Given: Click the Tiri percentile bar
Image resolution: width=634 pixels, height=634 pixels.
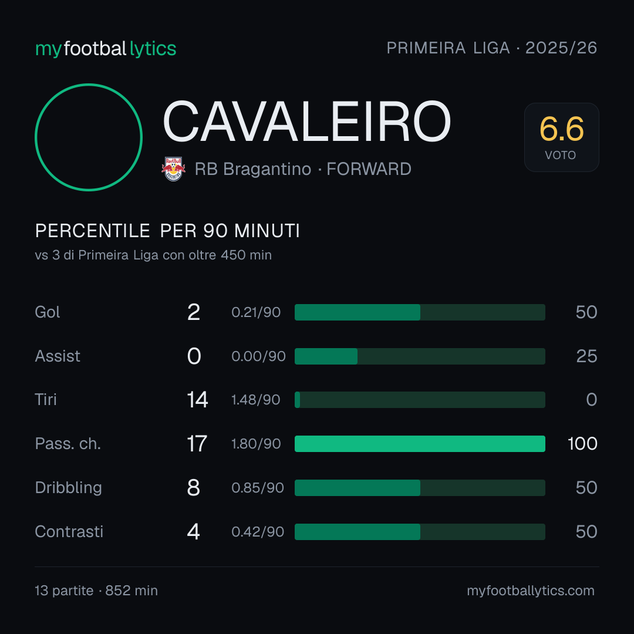Looking at the screenshot, I should click(x=420, y=400).
